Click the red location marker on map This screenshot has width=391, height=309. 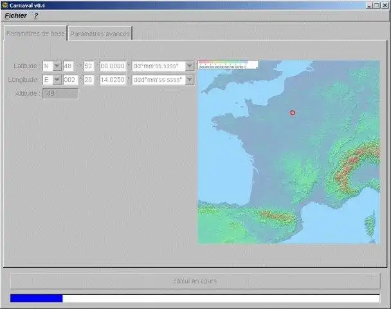[293, 113]
